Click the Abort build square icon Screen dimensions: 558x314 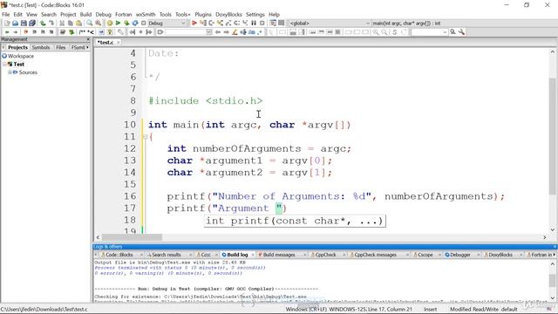[143, 24]
